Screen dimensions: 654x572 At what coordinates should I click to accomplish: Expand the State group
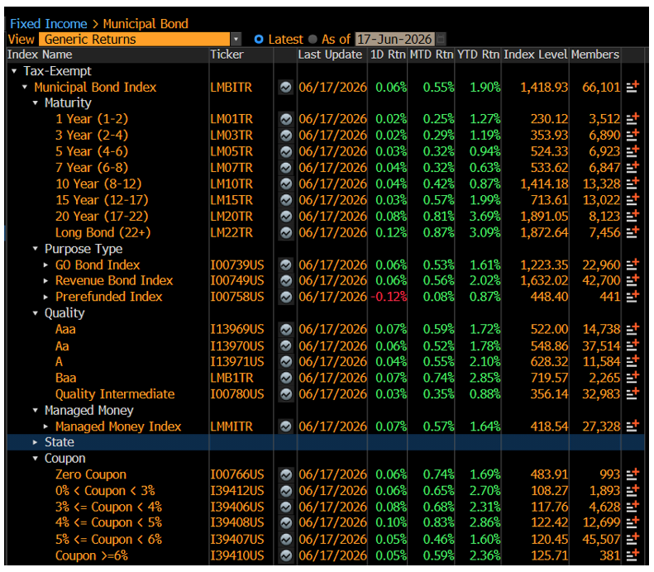click(36, 442)
